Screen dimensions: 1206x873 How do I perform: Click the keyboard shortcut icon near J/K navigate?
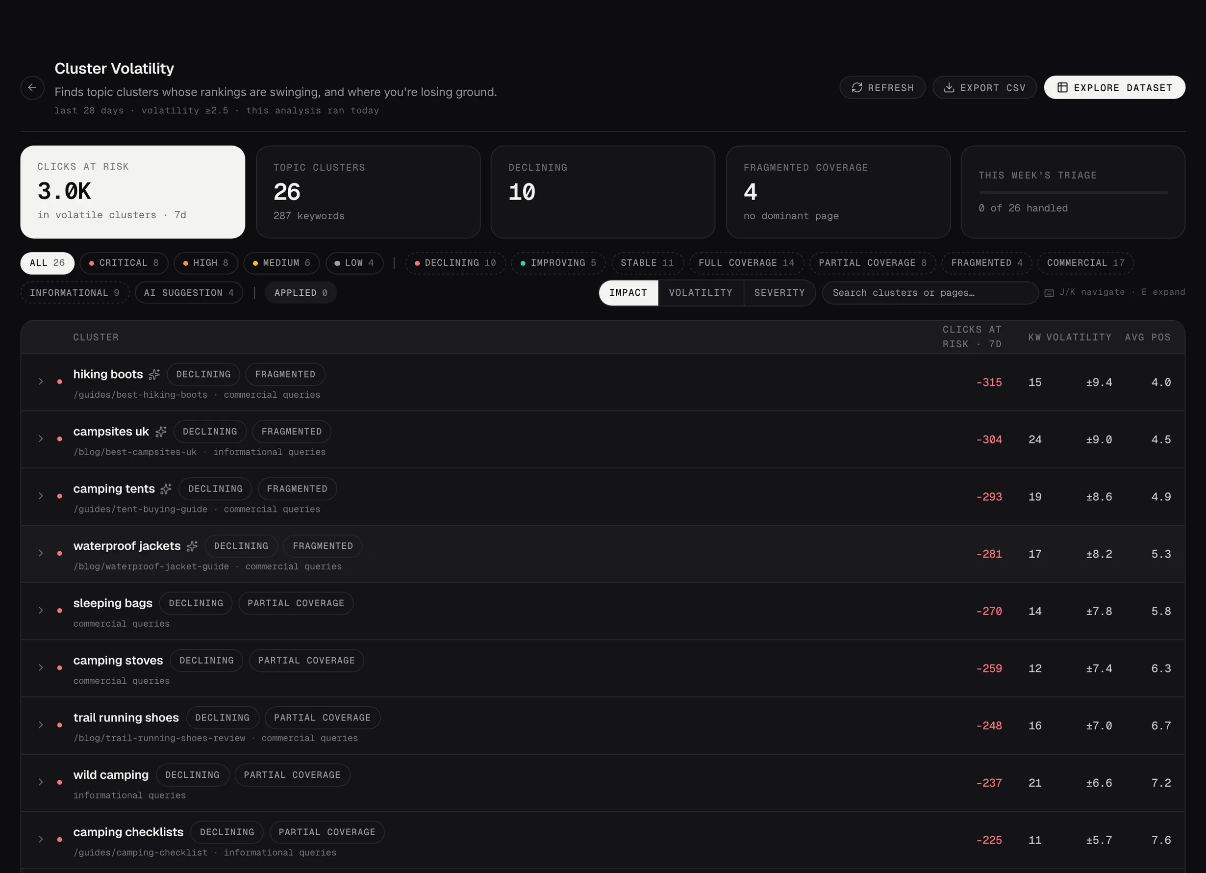point(1049,293)
